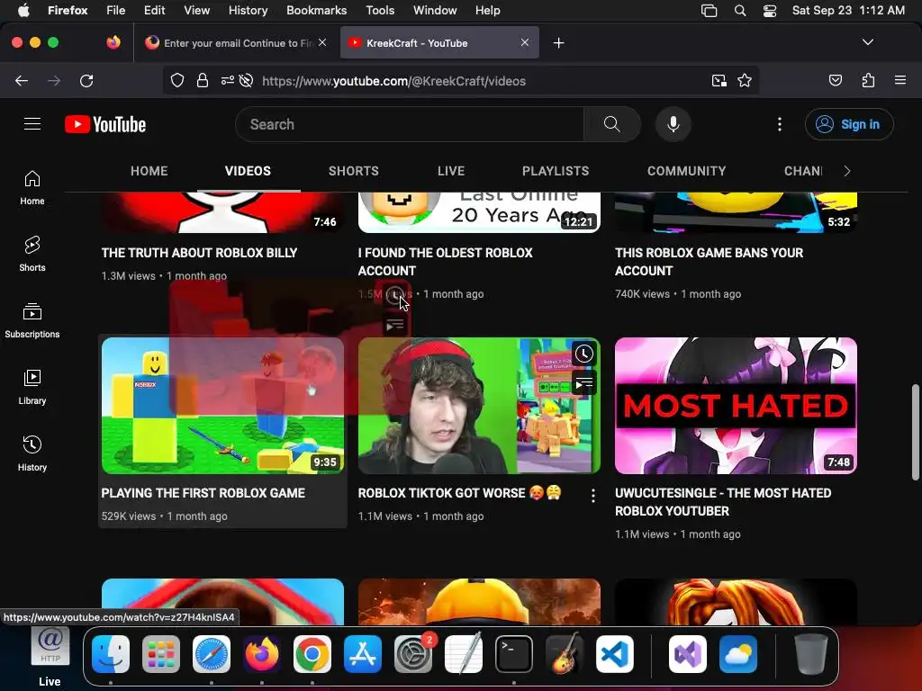Show site security lock information

[x=203, y=80]
